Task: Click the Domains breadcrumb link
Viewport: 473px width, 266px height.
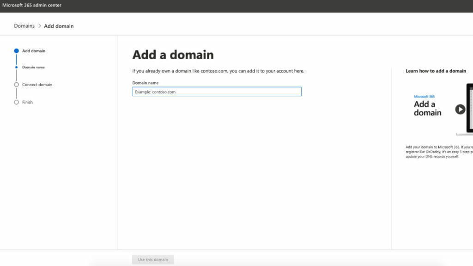Action: [x=24, y=26]
